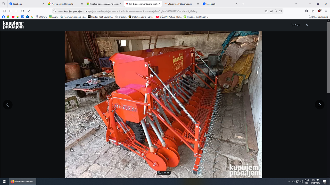Expand the list all tabs dropdown
The image size is (330, 185).
point(296,4)
